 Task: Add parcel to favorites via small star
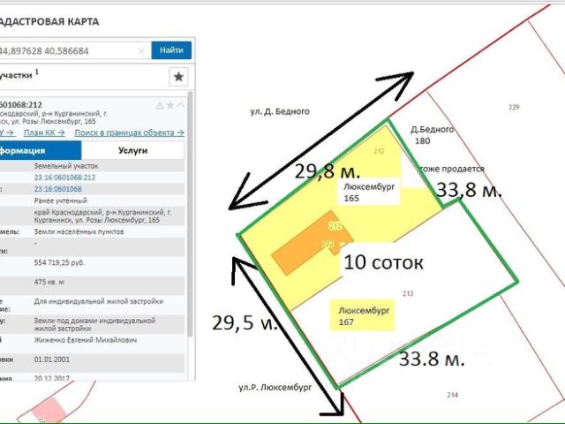pos(170,105)
